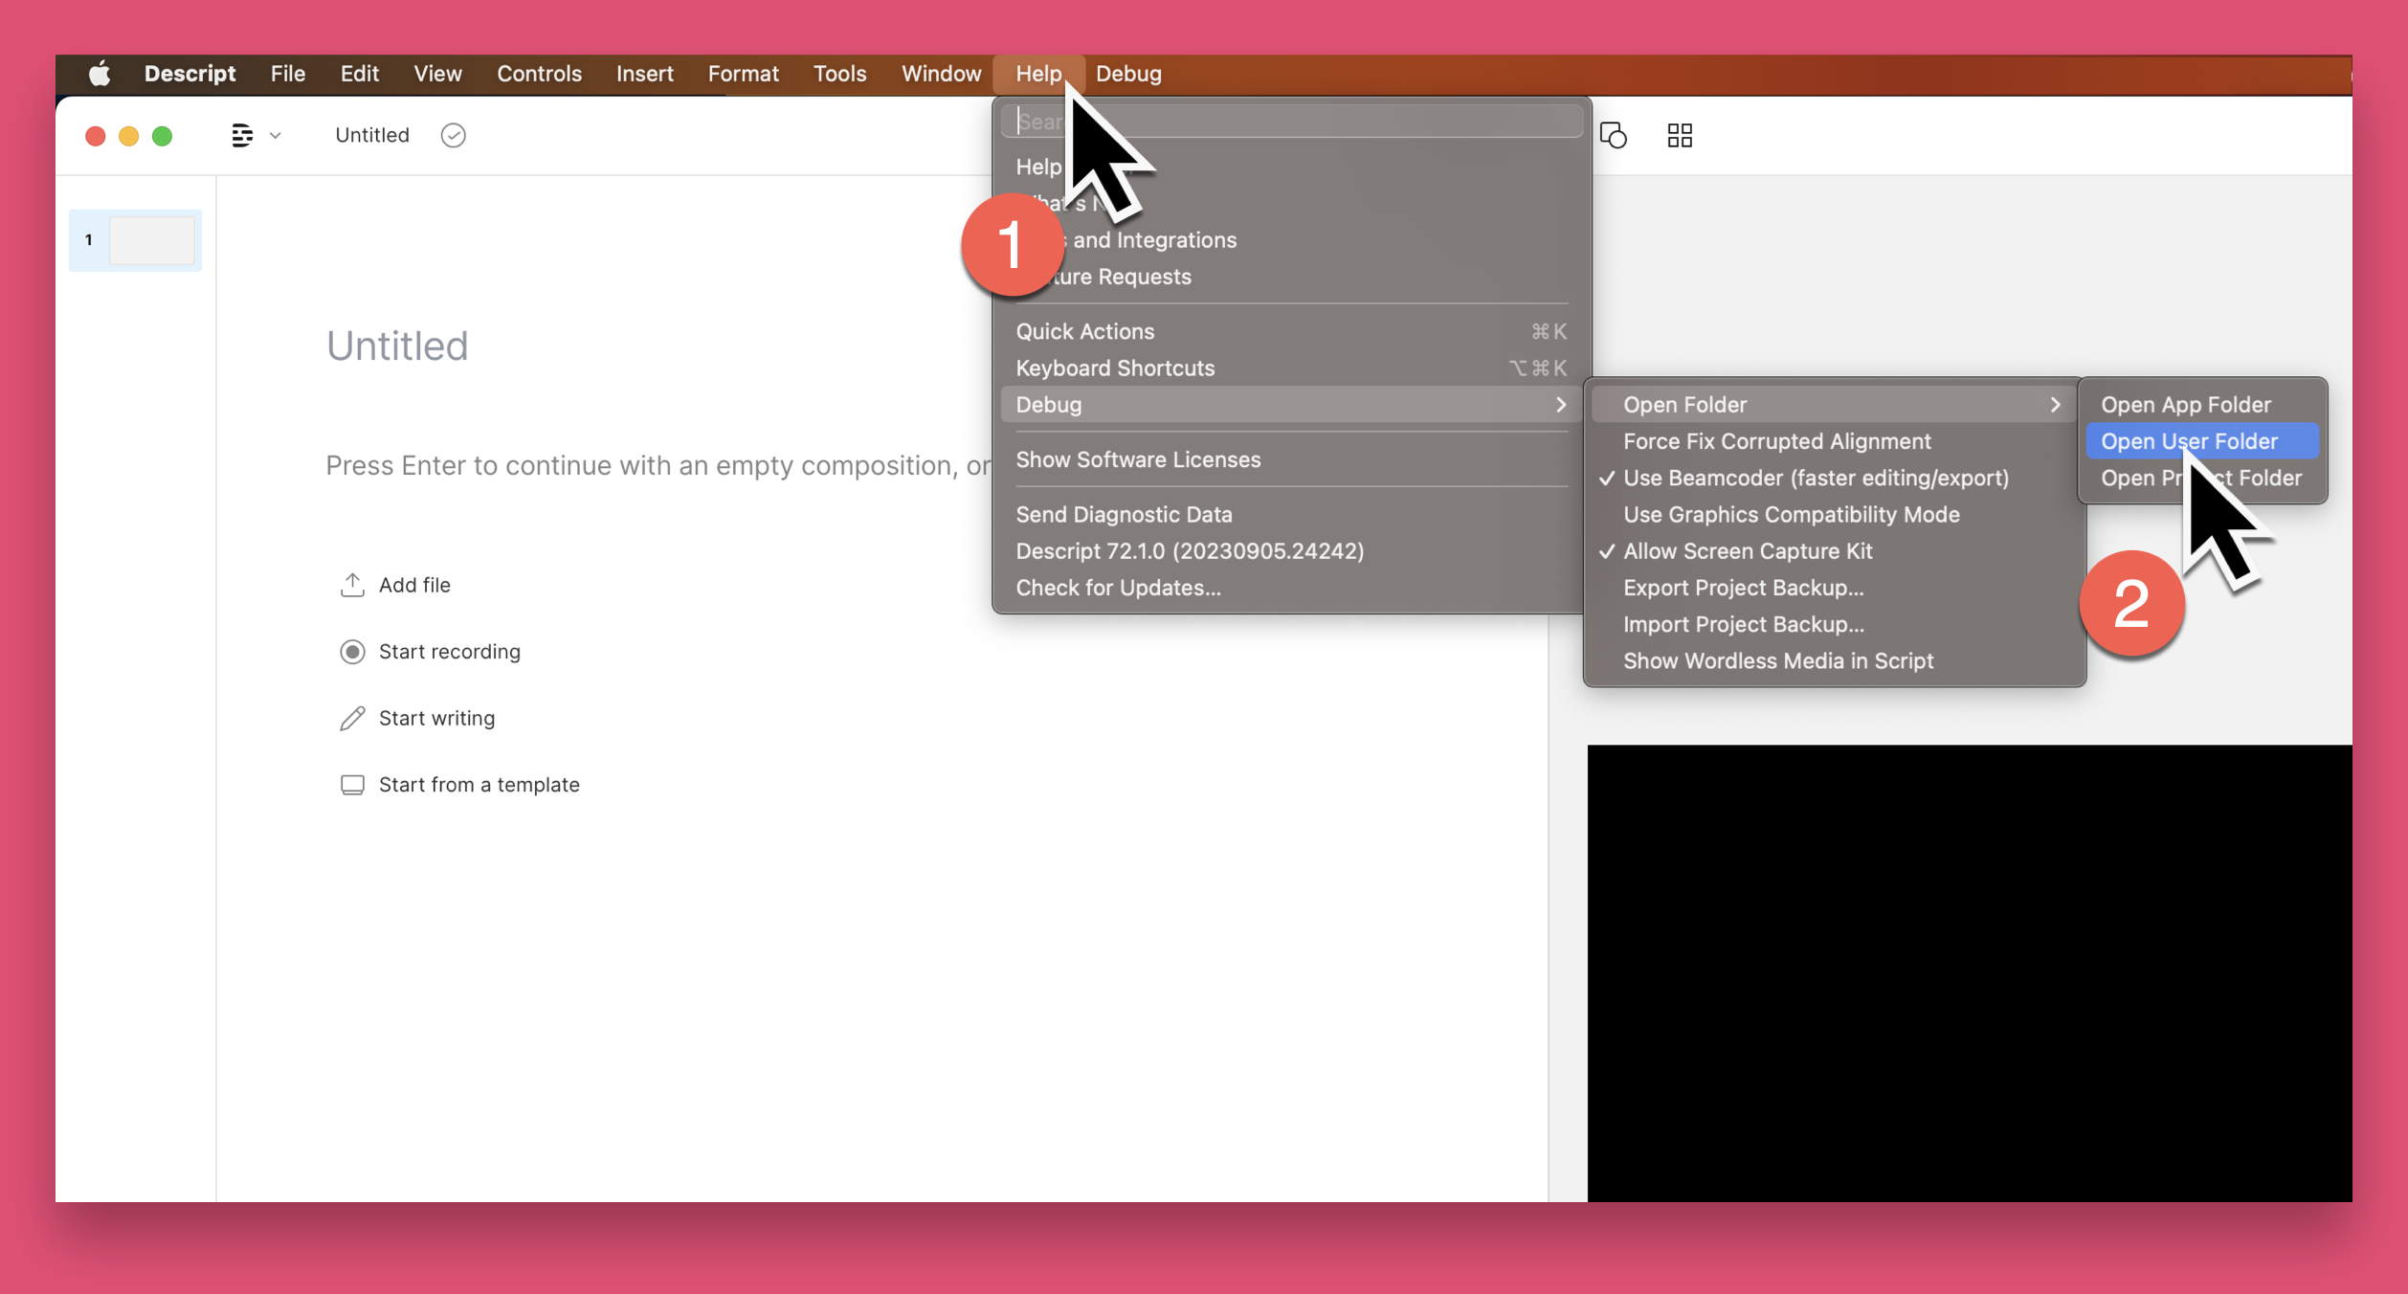Expand the Open Folder submenu
2408x1294 pixels.
pos(1834,404)
